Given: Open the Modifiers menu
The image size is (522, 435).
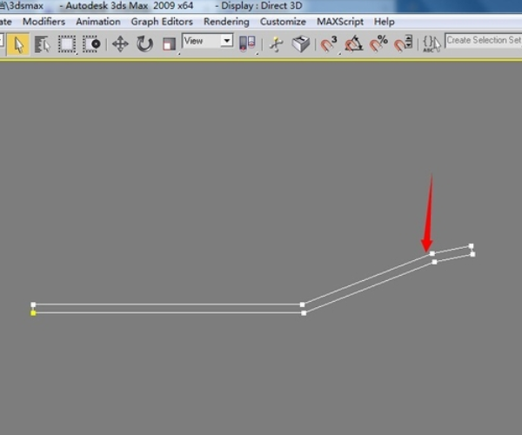Looking at the screenshot, I should click(43, 22).
